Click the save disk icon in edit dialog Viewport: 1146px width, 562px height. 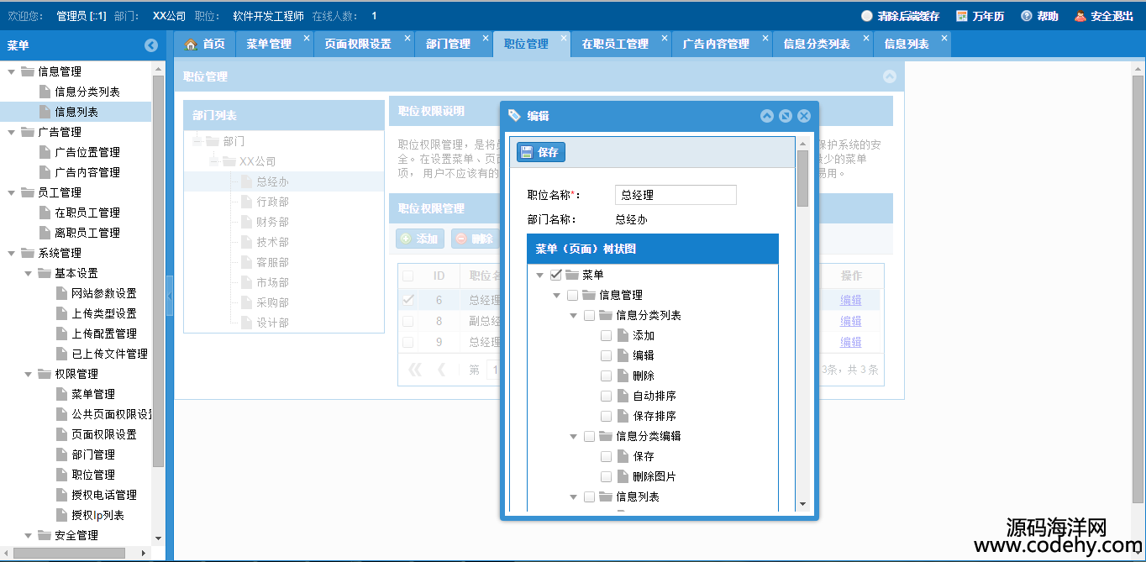tap(527, 152)
